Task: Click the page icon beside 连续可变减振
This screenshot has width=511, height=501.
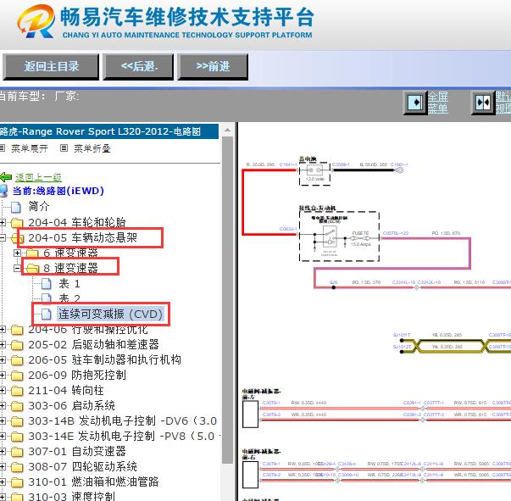Action: click(47, 315)
